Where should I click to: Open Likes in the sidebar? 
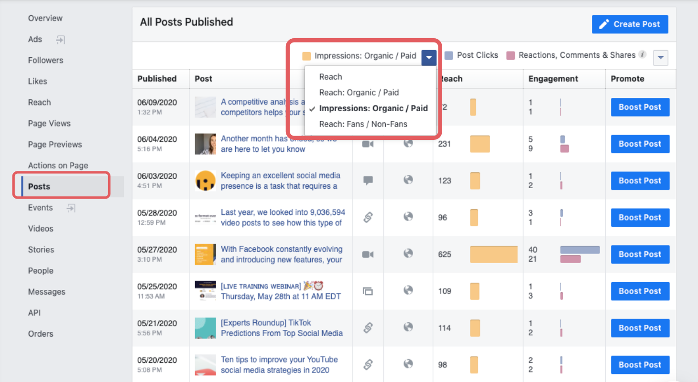coord(37,81)
